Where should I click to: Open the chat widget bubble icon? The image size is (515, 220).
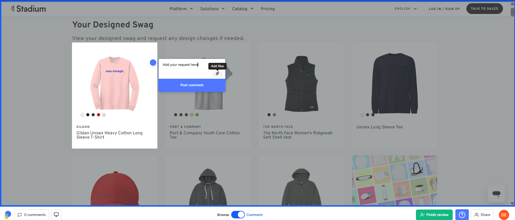pos(496,193)
